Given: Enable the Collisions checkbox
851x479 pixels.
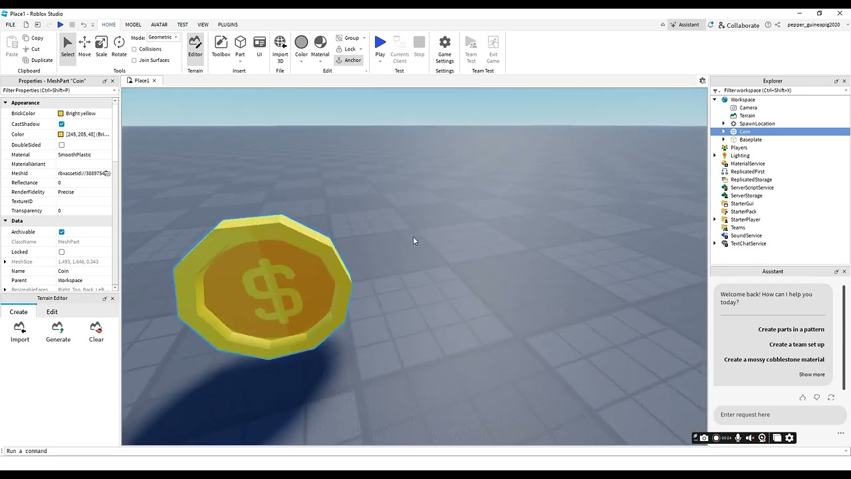Looking at the screenshot, I should (134, 49).
